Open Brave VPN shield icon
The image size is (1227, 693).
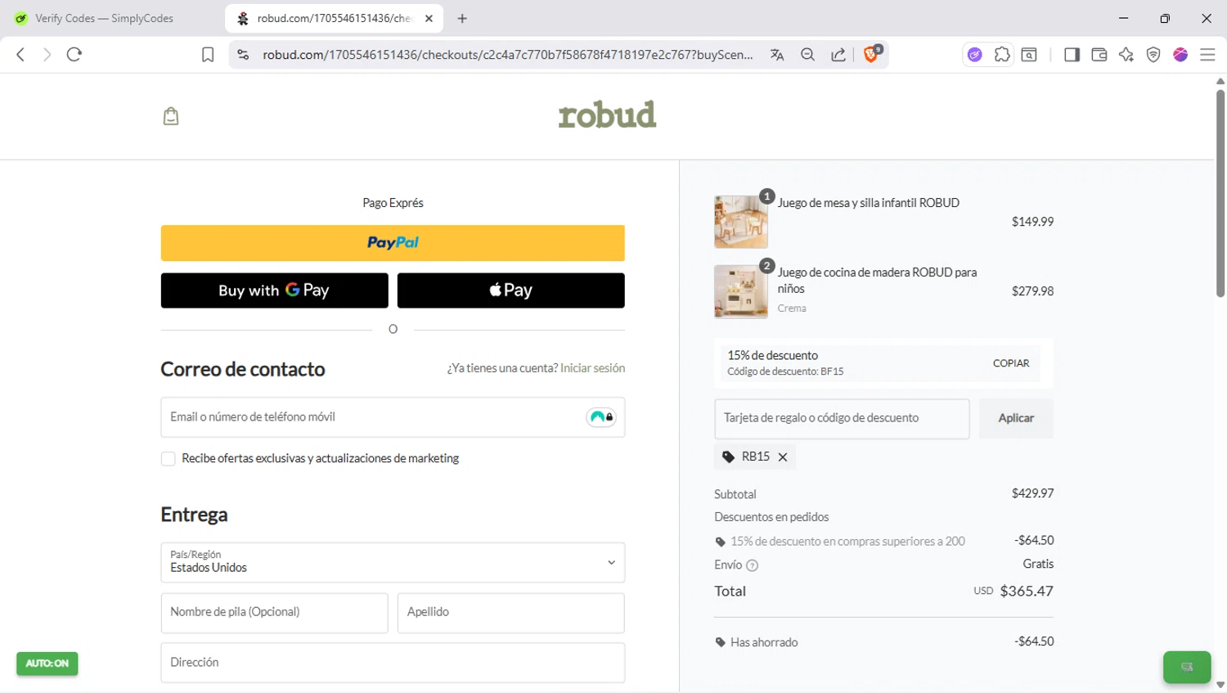coord(1153,55)
